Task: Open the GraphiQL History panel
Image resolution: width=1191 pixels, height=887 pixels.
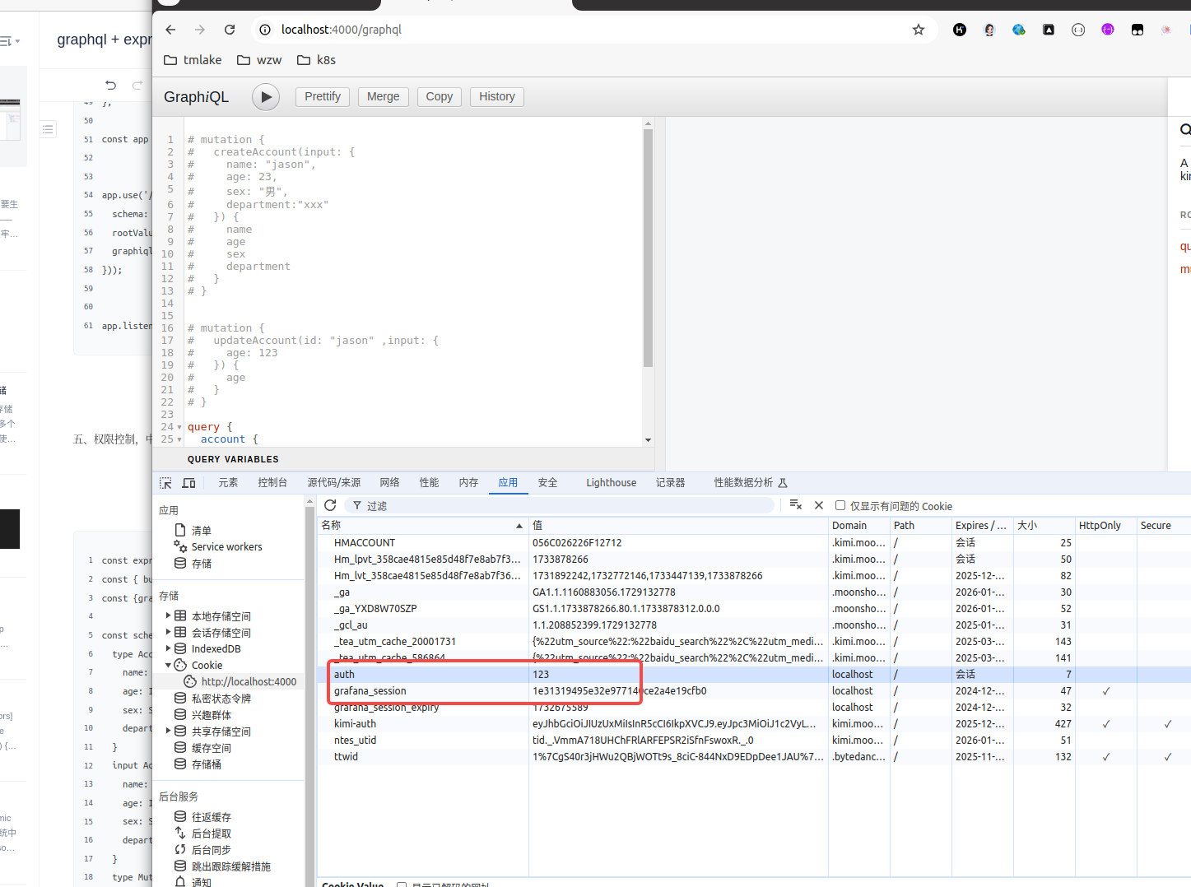Action: (x=497, y=96)
